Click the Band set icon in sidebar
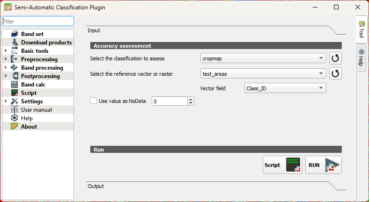 pyautogui.click(x=14, y=34)
